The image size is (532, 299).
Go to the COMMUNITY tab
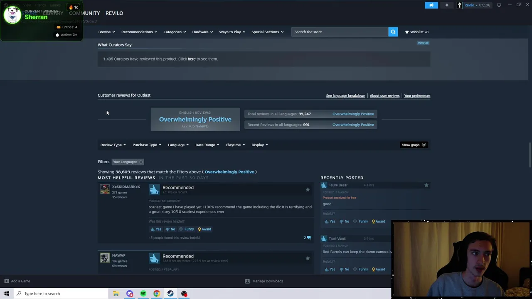[84, 13]
